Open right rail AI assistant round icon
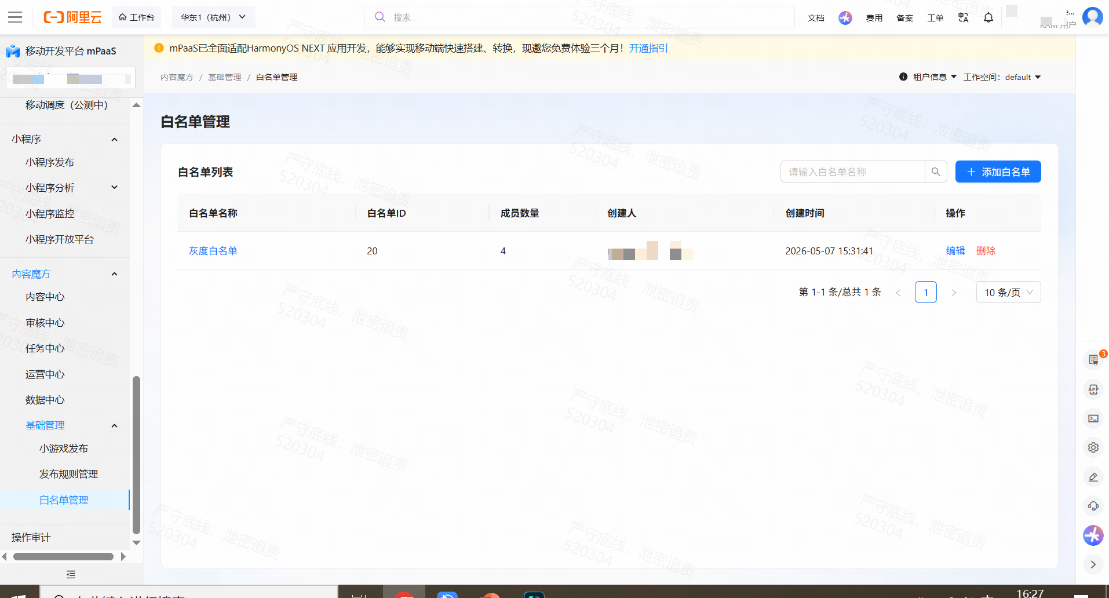Viewport: 1109px width, 598px height. click(1093, 535)
